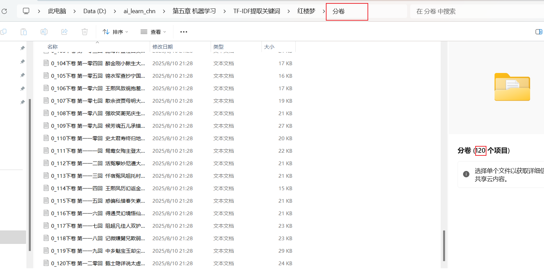
Task: Click the share icon in toolbar
Action: pos(64,32)
